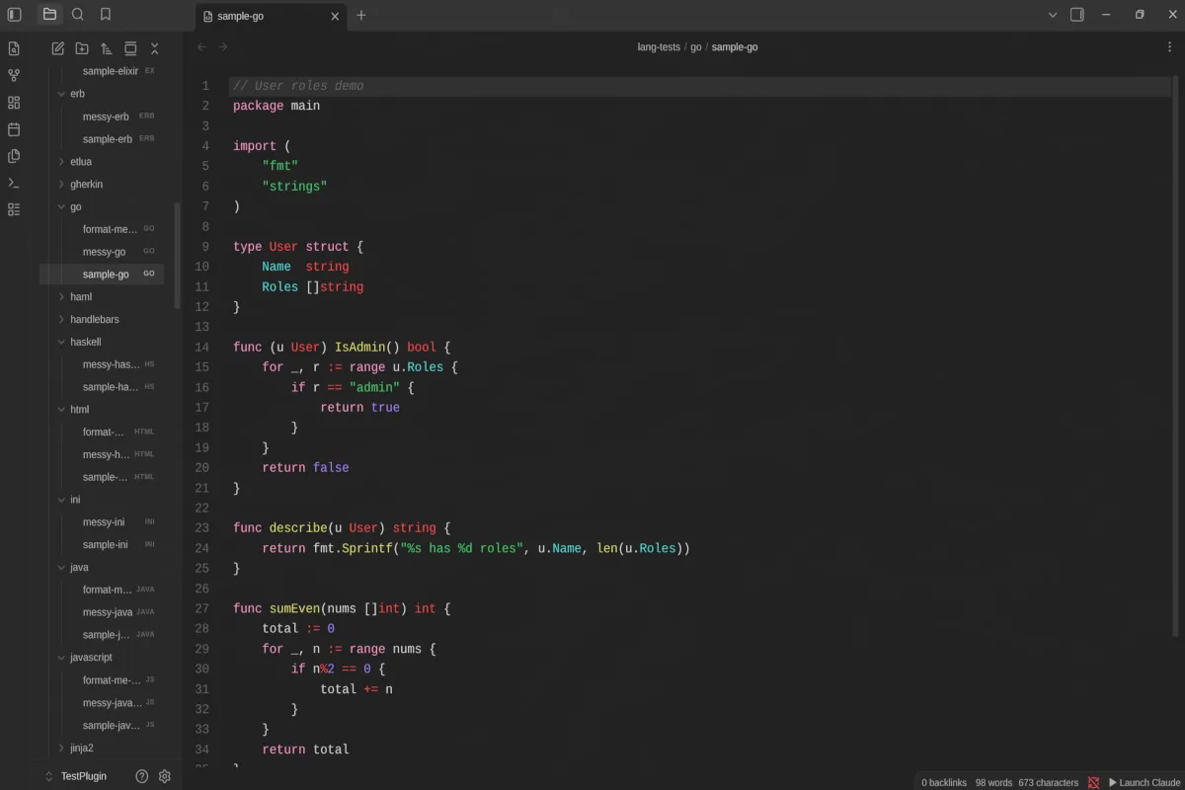Image resolution: width=1185 pixels, height=790 pixels.
Task: Open graph view from the ribbon
Action: [x=14, y=75]
